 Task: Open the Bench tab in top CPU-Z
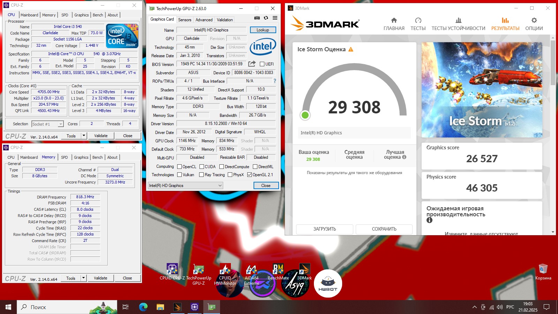(x=98, y=15)
